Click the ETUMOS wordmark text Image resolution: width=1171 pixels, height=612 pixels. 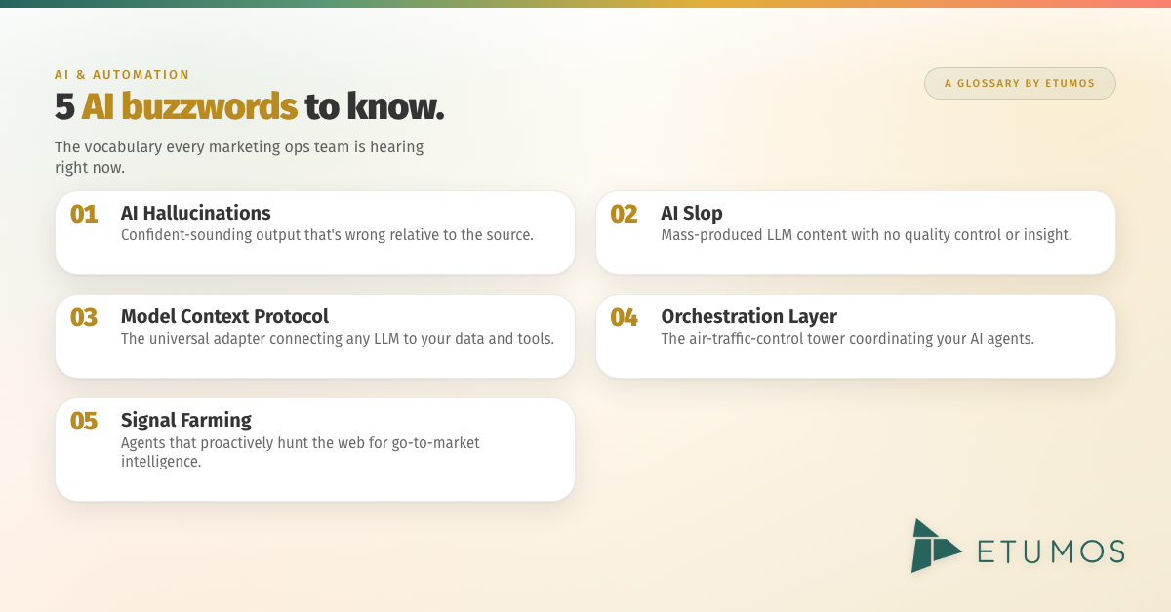[1051, 551]
